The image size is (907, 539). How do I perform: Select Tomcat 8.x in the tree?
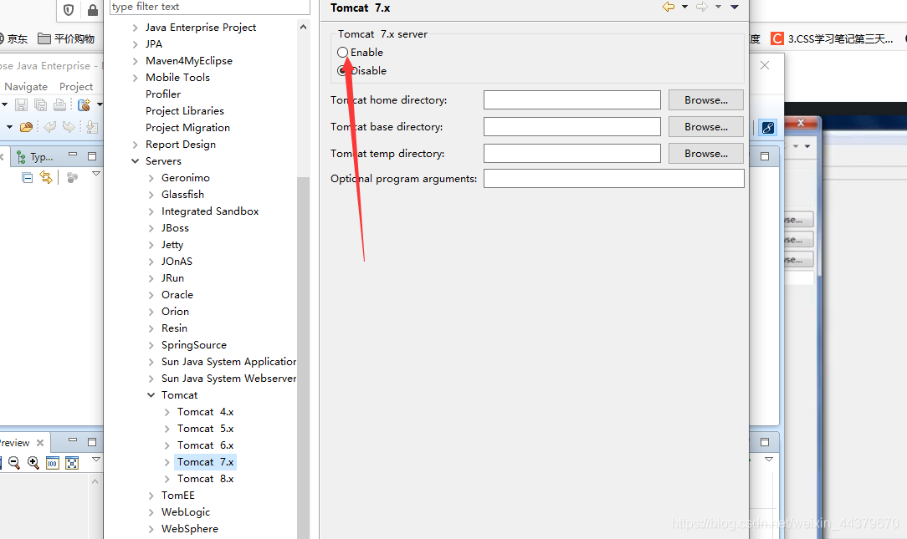pos(205,479)
